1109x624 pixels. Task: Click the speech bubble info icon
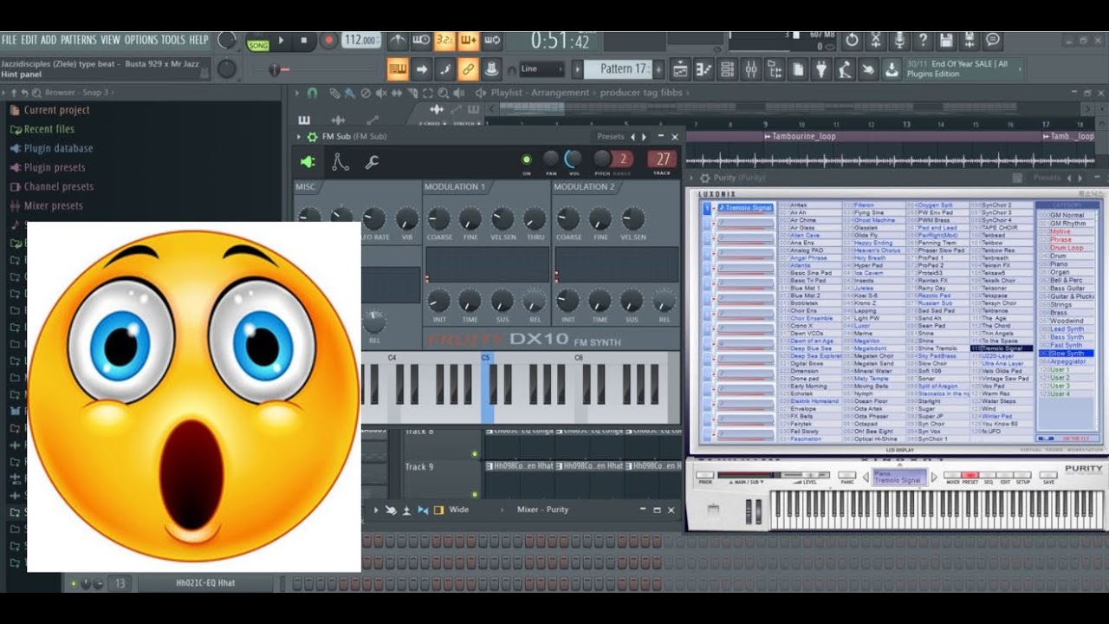tap(993, 40)
